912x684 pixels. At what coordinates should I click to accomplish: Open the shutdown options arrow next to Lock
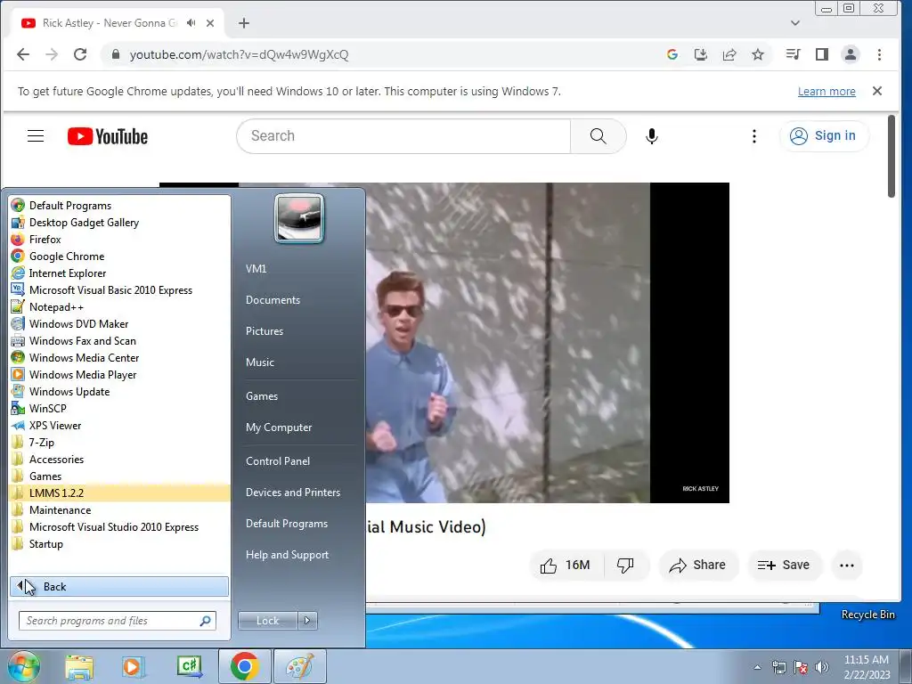tap(307, 621)
